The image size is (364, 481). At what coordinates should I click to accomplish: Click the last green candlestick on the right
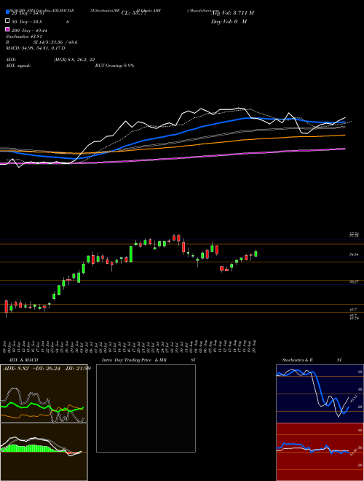tap(256, 254)
